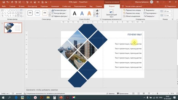
Task: Open Повернуть dropdown
Action: pos(149,16)
